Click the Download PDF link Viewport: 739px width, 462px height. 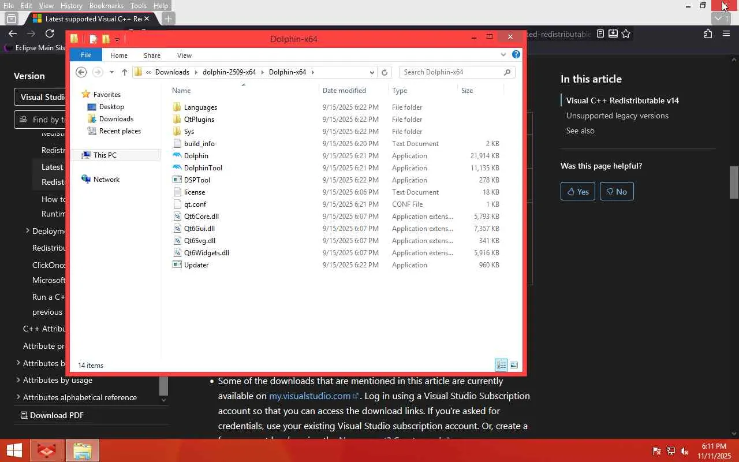52,415
